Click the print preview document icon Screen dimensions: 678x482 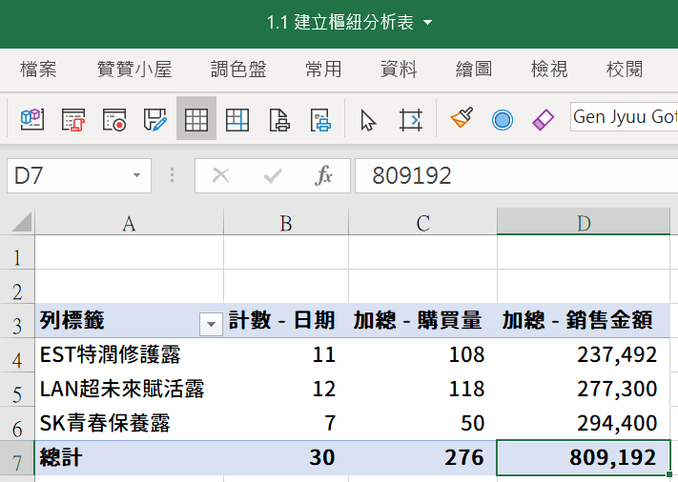[x=278, y=120]
